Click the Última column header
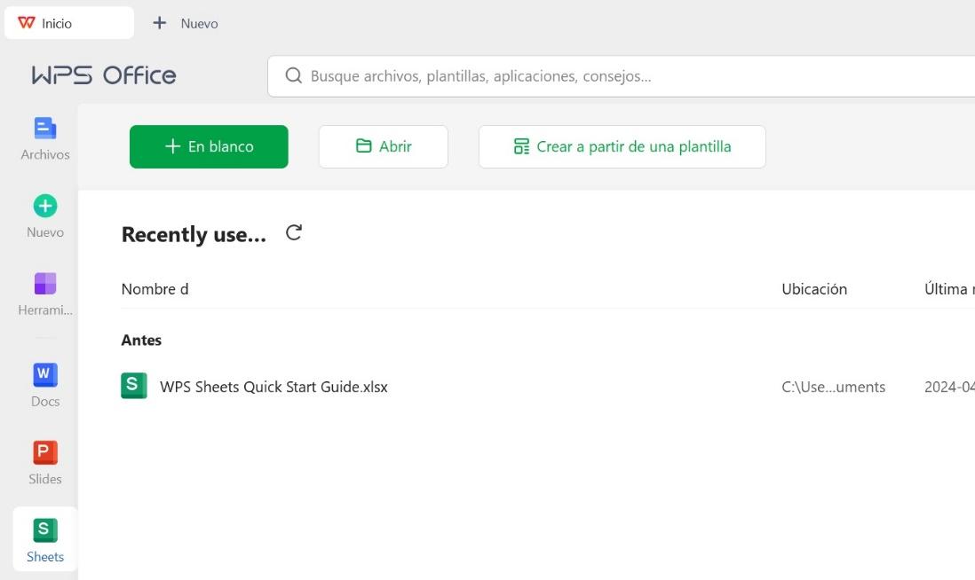The image size is (975, 580). (949, 289)
